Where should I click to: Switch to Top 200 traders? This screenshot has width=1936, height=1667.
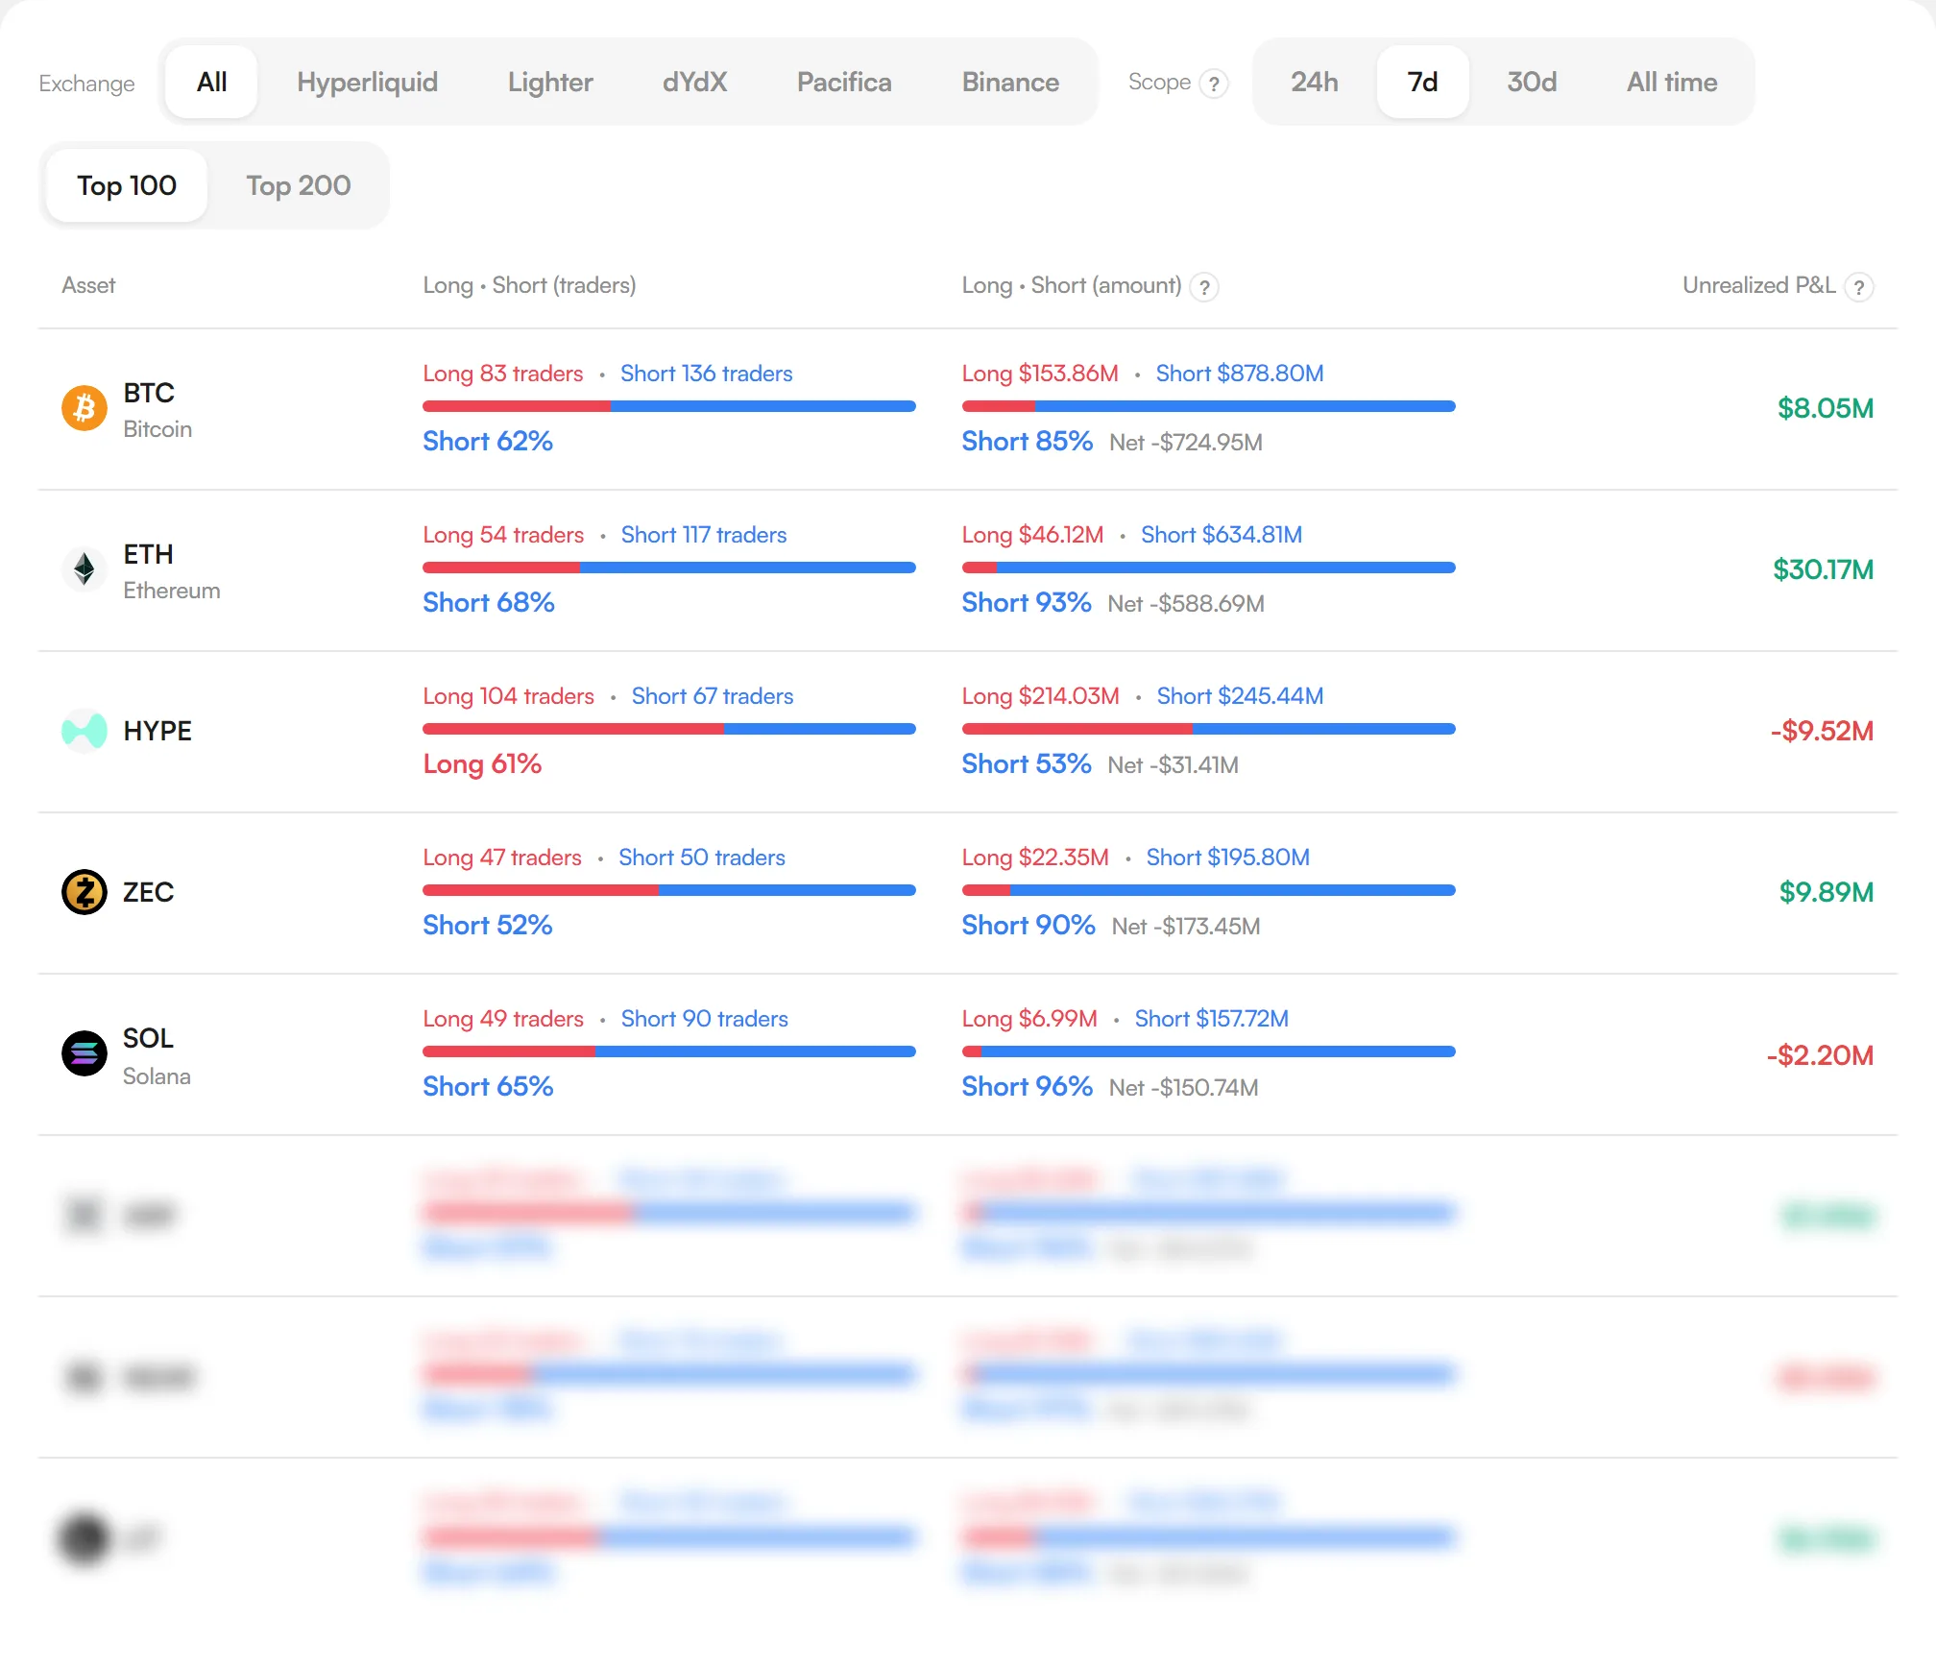pyautogui.click(x=299, y=185)
